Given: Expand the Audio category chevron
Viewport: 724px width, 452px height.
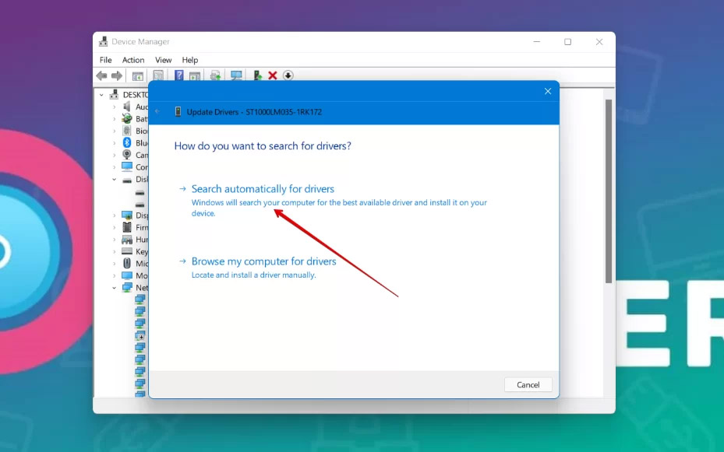Looking at the screenshot, I should [114, 107].
